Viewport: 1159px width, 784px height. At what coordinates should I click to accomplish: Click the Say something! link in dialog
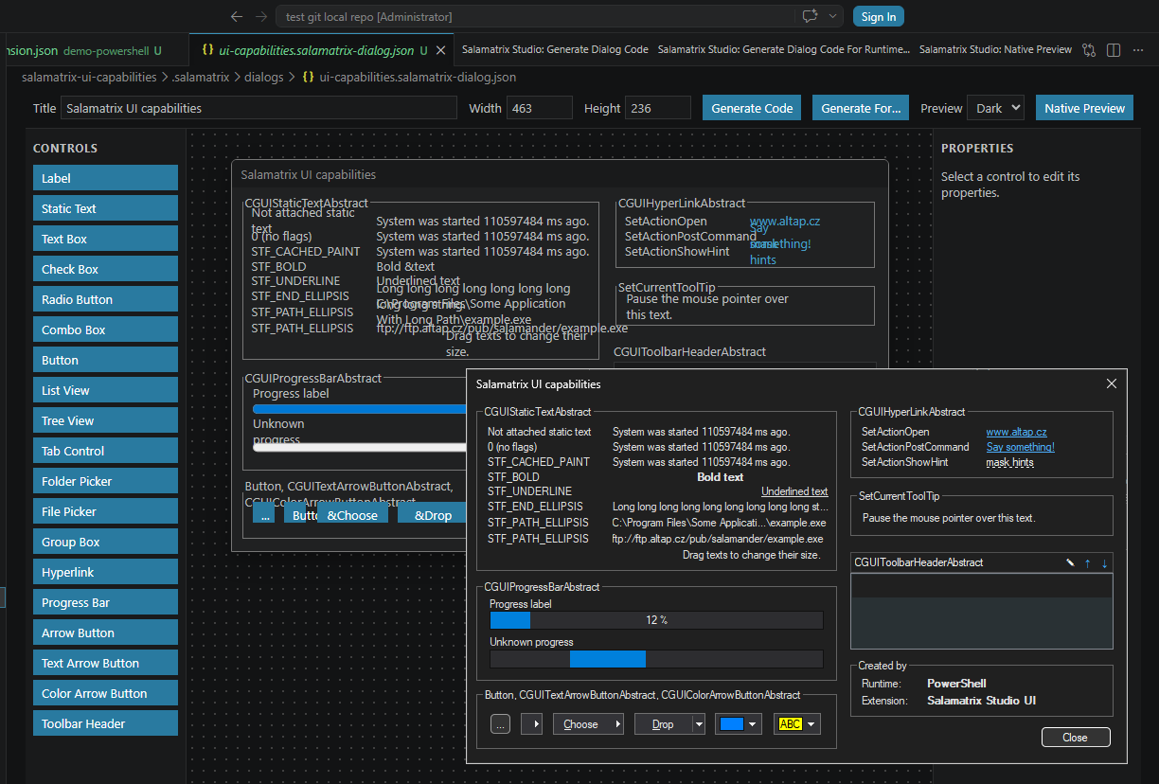tap(1020, 447)
